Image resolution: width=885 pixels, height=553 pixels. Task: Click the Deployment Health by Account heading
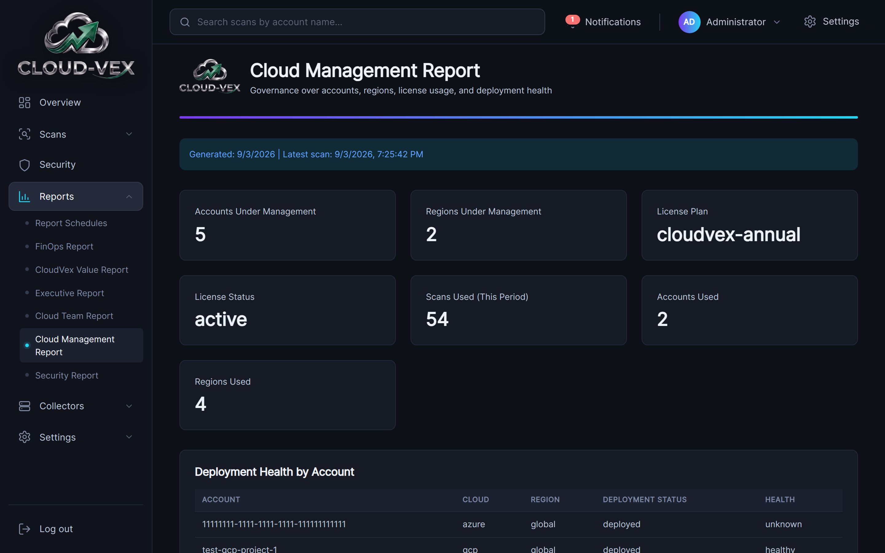[274, 472]
